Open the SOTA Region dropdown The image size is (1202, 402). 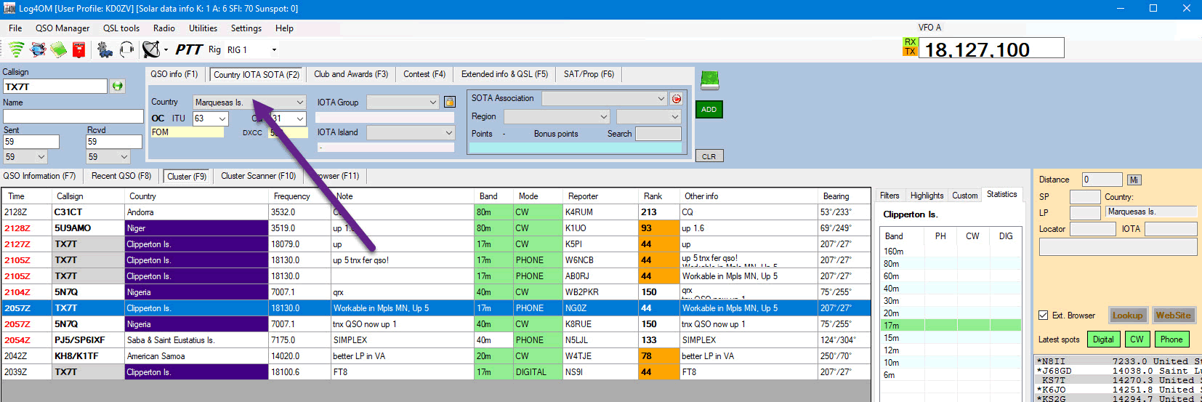(x=557, y=116)
